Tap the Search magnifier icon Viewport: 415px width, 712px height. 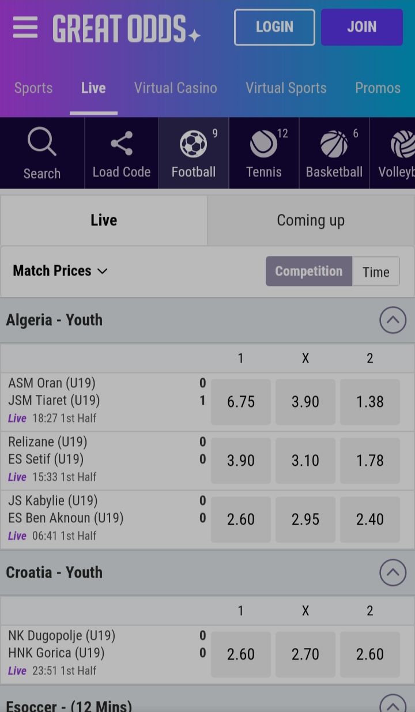(42, 143)
